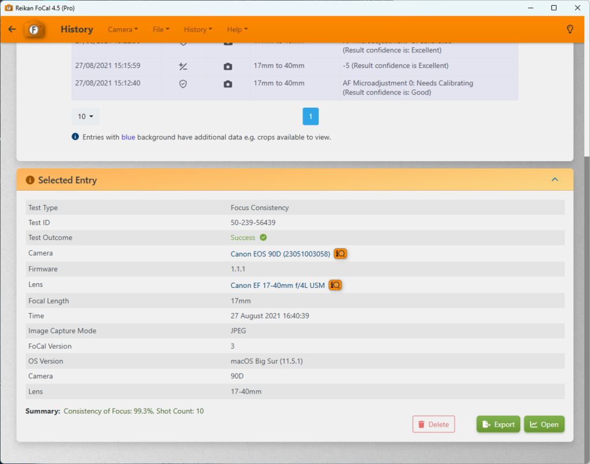Click the shield icon in 15:12:40 row
The width and height of the screenshot is (590, 464).
[183, 84]
